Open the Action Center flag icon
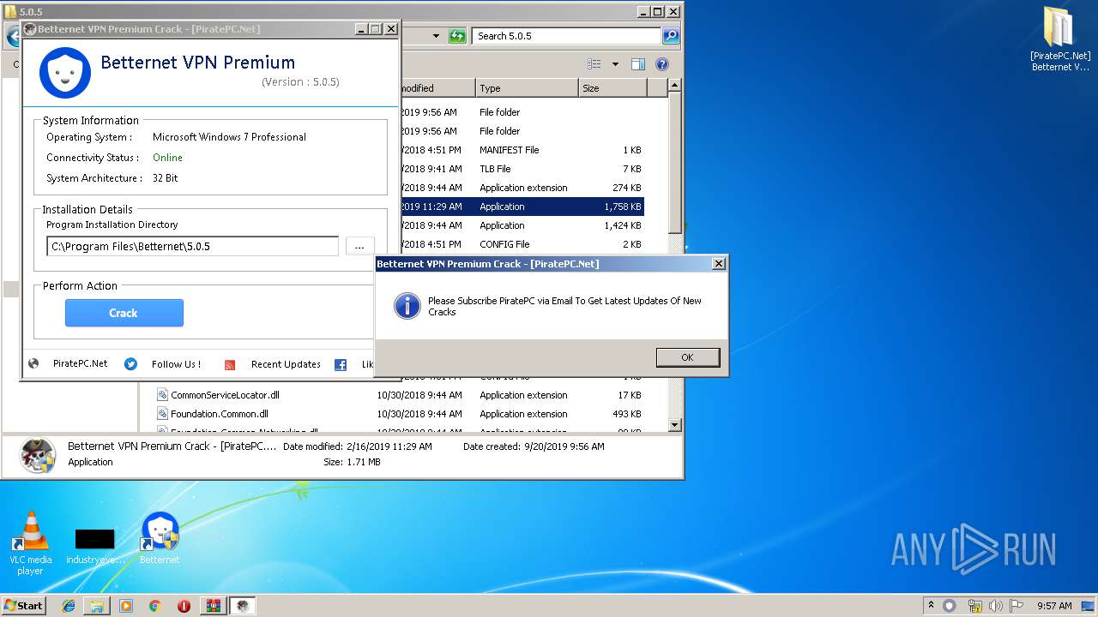This screenshot has height=617, width=1098. 1017,606
